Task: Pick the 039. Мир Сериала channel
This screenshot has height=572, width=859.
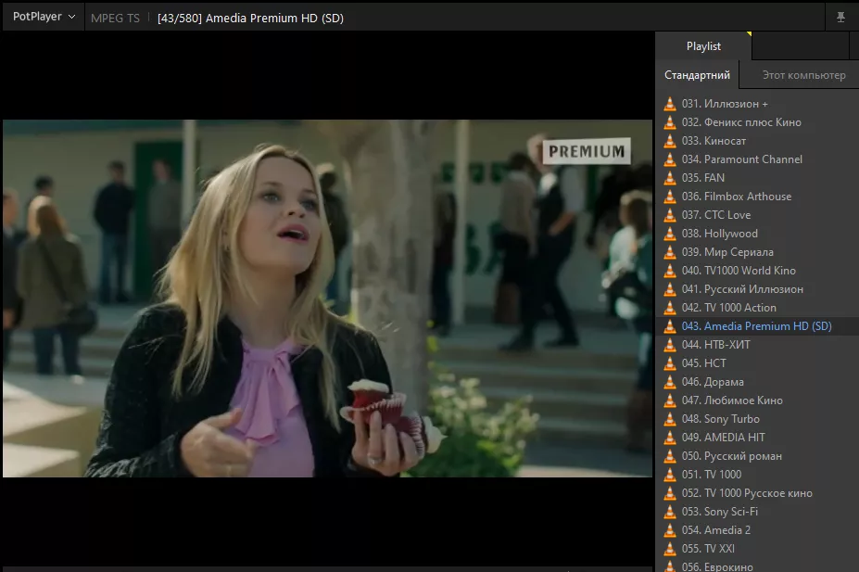Action: coord(758,252)
